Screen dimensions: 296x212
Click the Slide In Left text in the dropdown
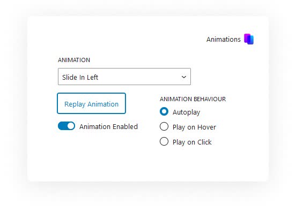[x=80, y=77]
